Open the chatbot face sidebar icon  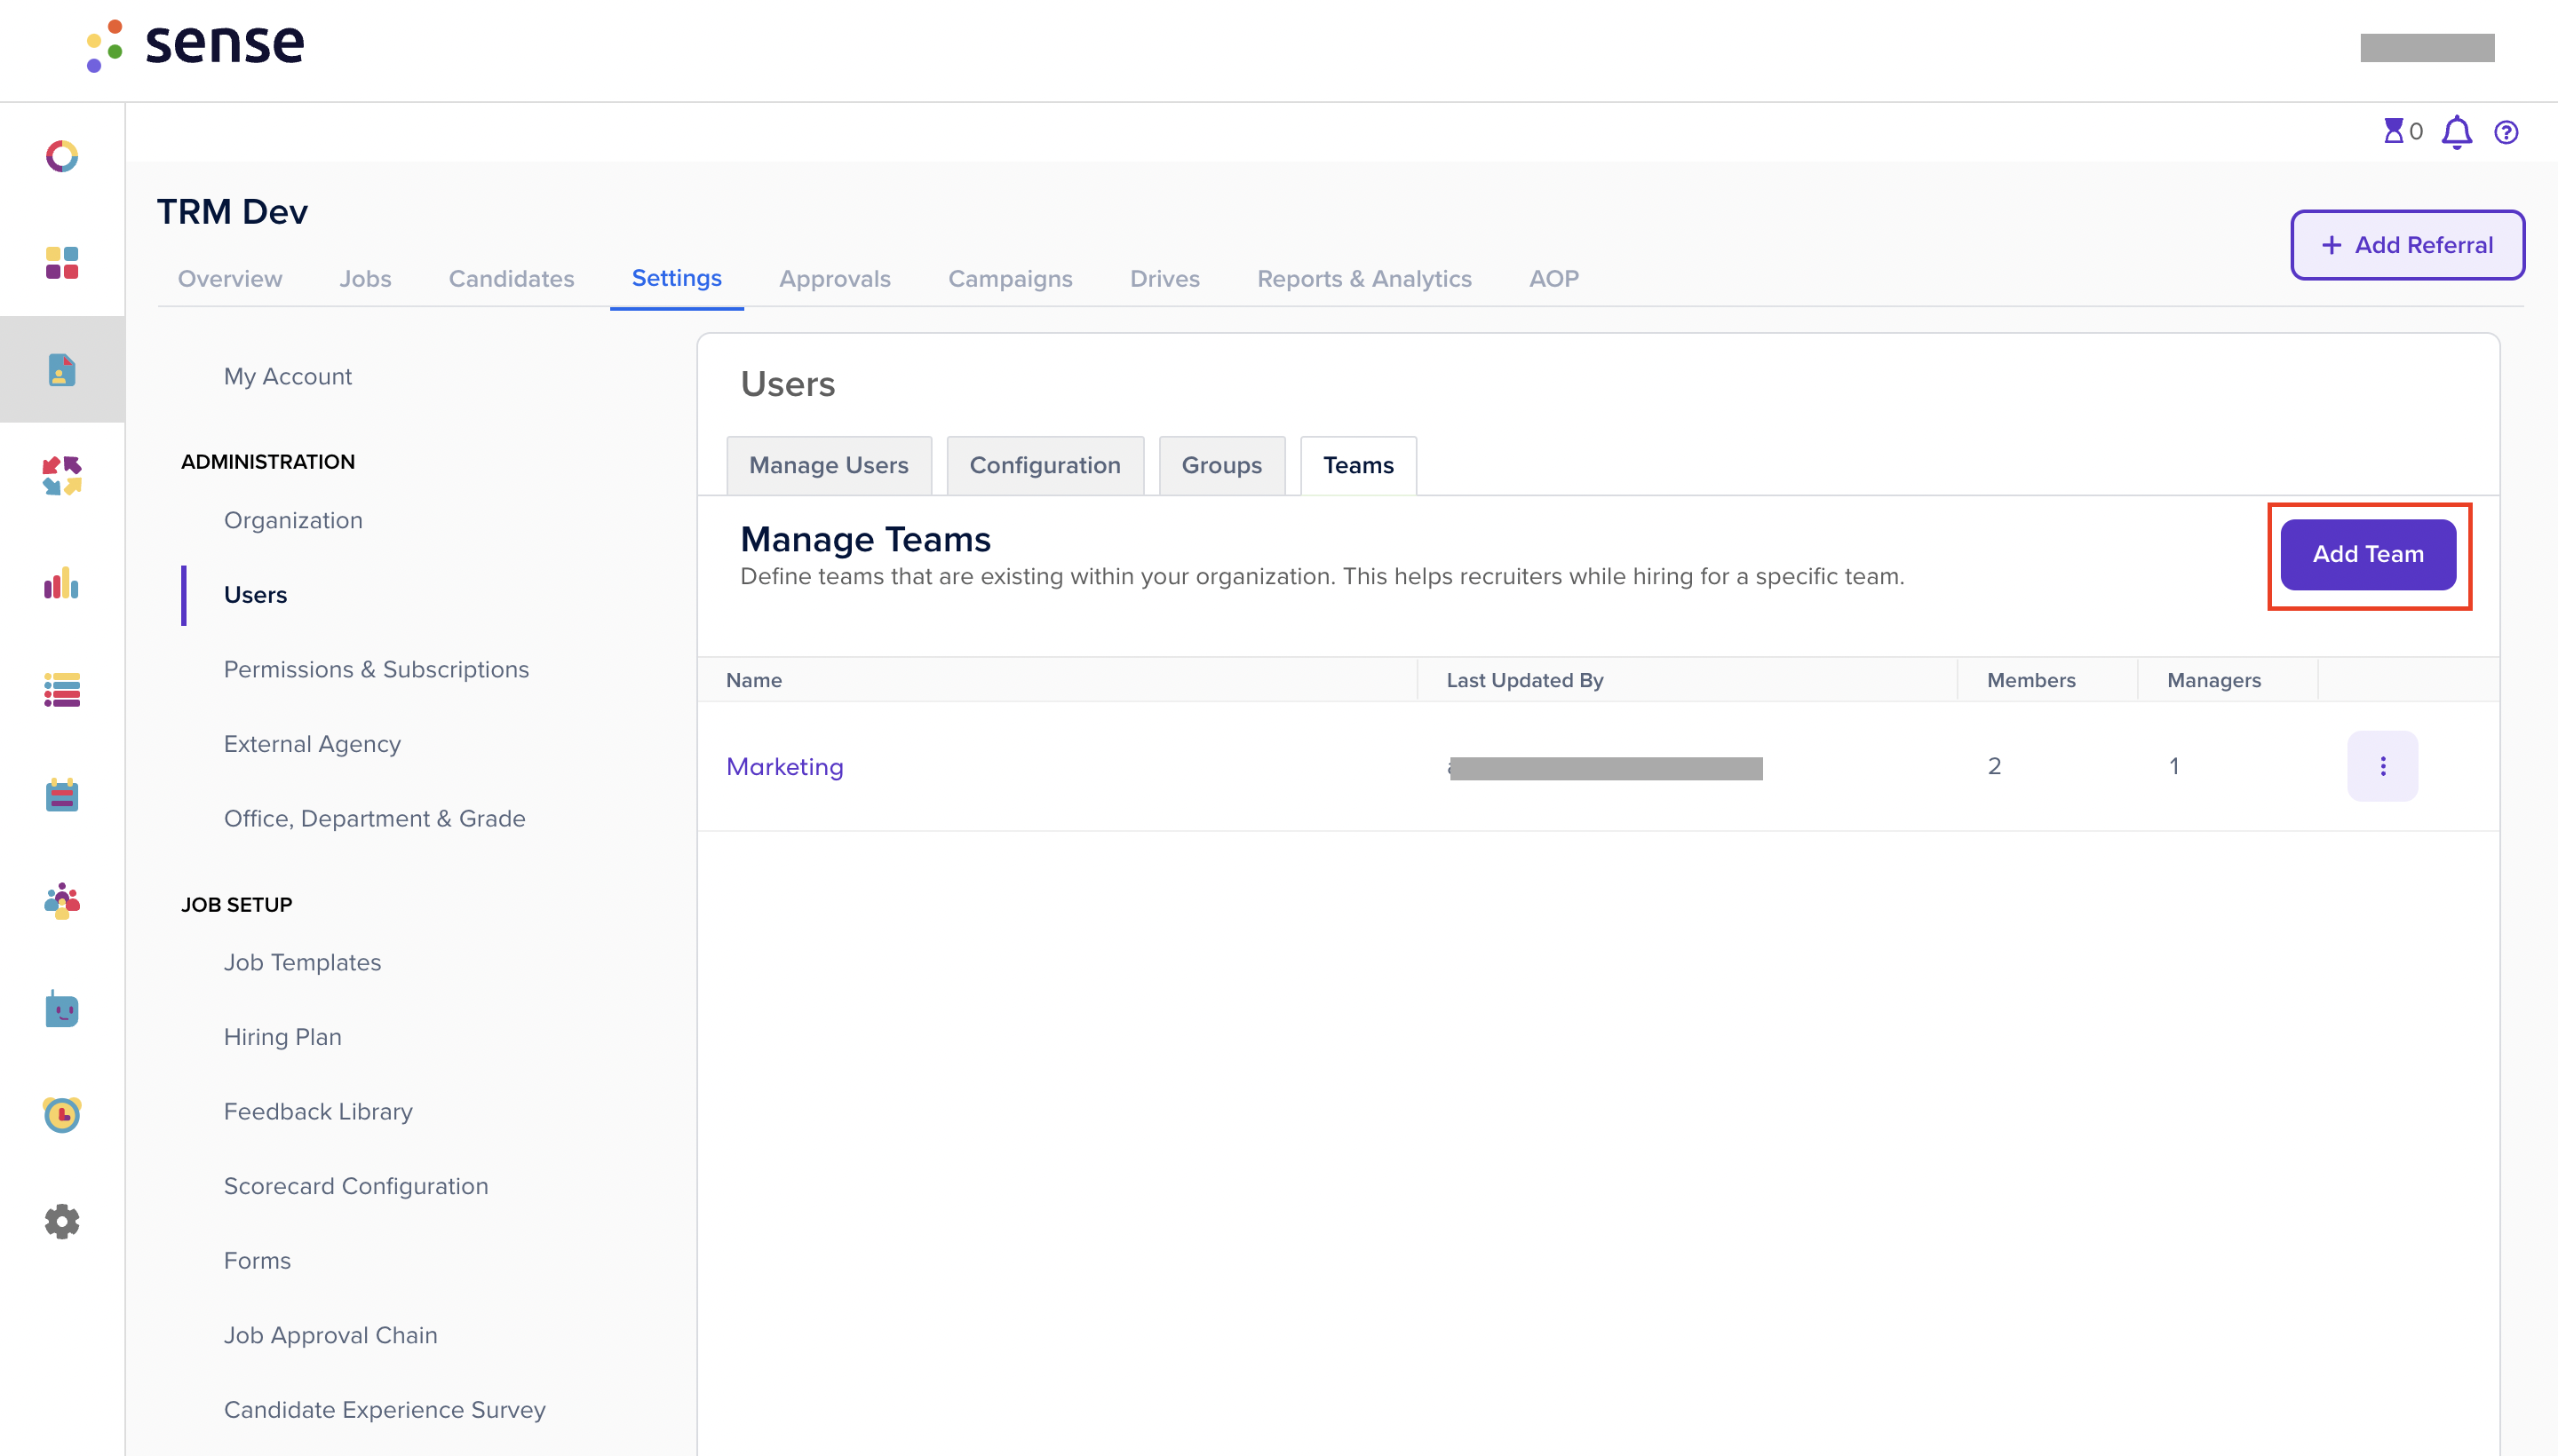tap(62, 1009)
